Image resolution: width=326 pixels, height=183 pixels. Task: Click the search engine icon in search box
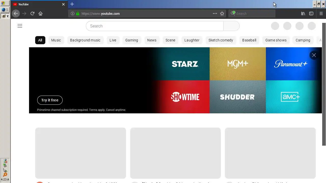[x=233, y=13]
